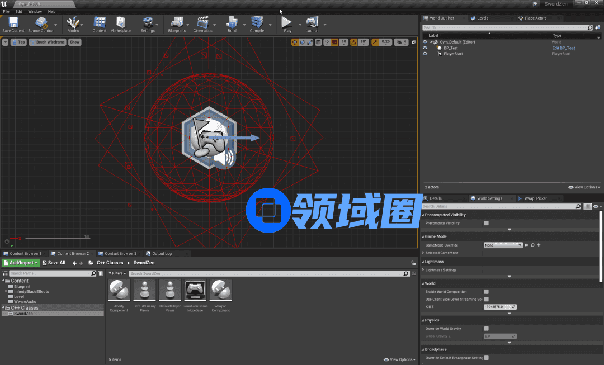
Task: Open the Window menu
Action: [35, 11]
